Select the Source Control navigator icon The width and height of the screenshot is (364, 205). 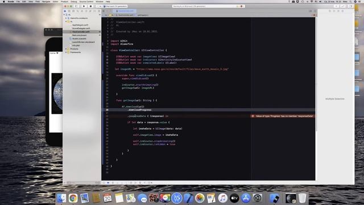click(x=69, y=11)
